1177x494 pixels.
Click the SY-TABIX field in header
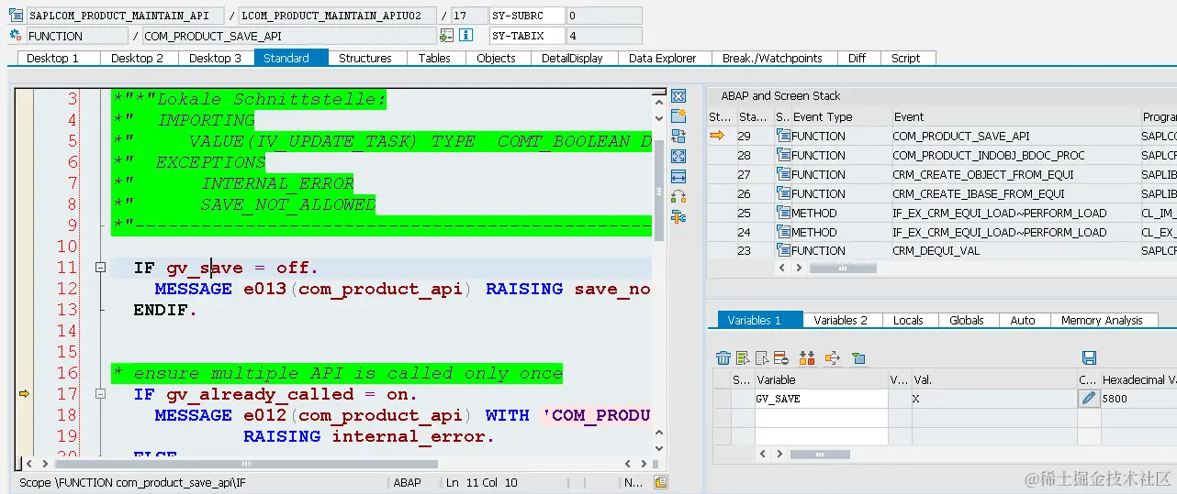click(526, 36)
